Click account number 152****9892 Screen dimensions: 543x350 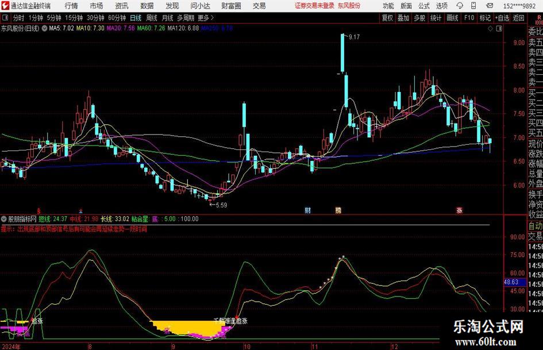click(519, 6)
